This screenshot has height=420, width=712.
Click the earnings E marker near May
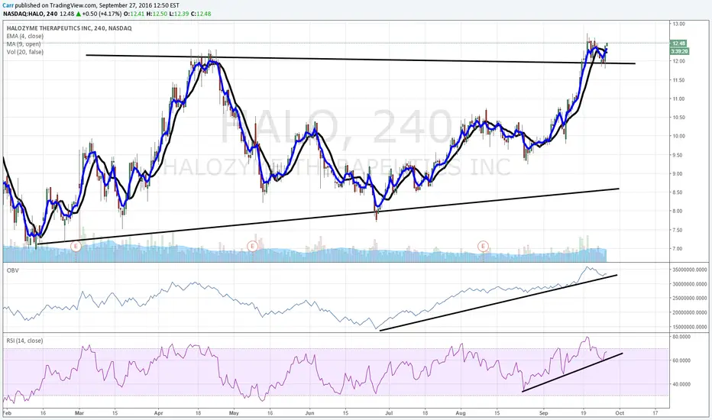[x=252, y=246]
